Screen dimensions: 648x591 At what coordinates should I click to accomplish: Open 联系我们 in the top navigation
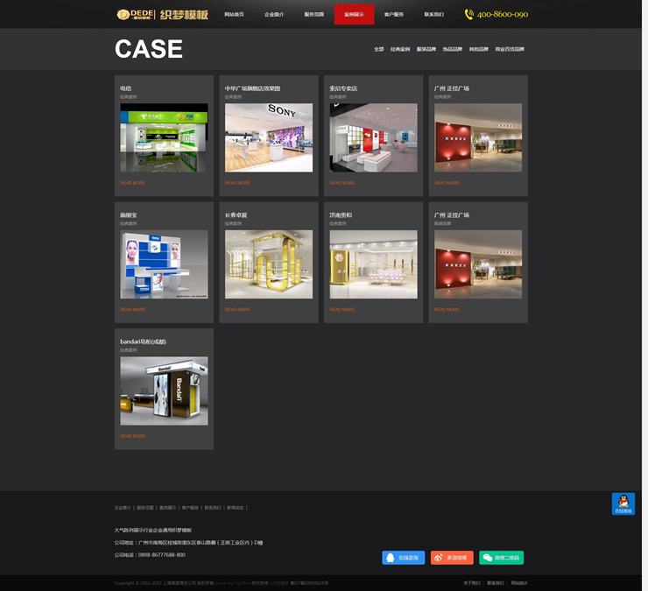coord(433,14)
